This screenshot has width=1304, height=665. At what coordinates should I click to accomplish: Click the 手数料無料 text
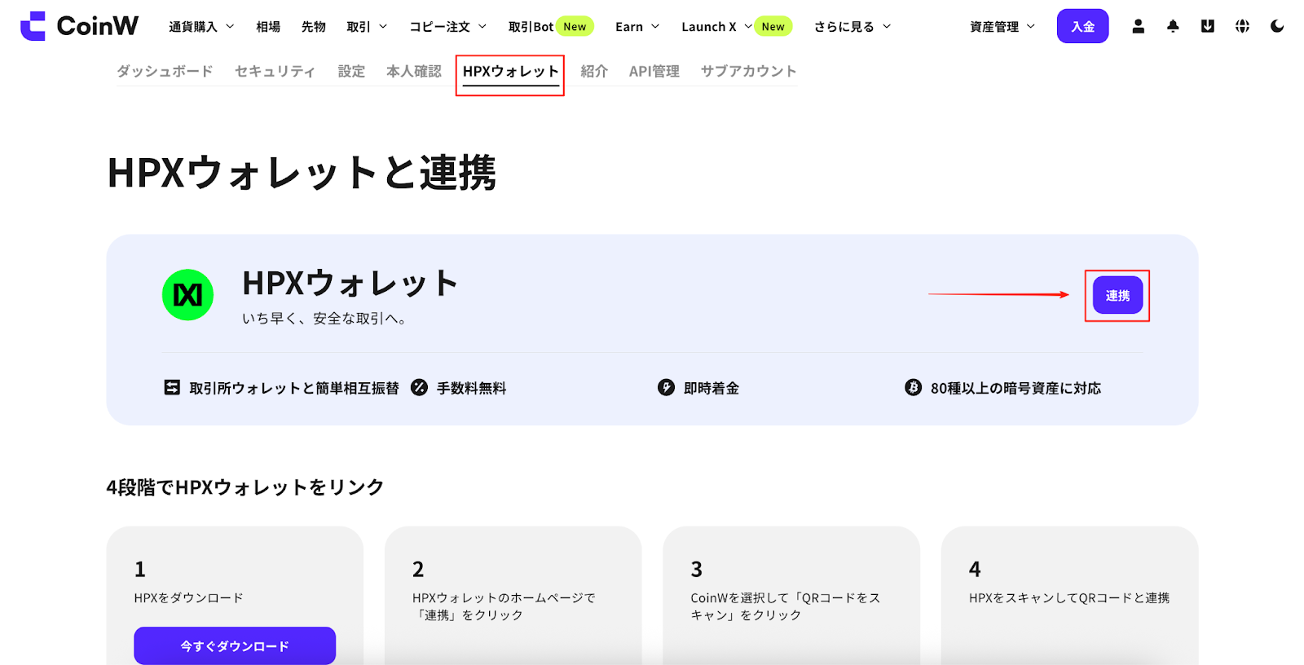coord(472,388)
